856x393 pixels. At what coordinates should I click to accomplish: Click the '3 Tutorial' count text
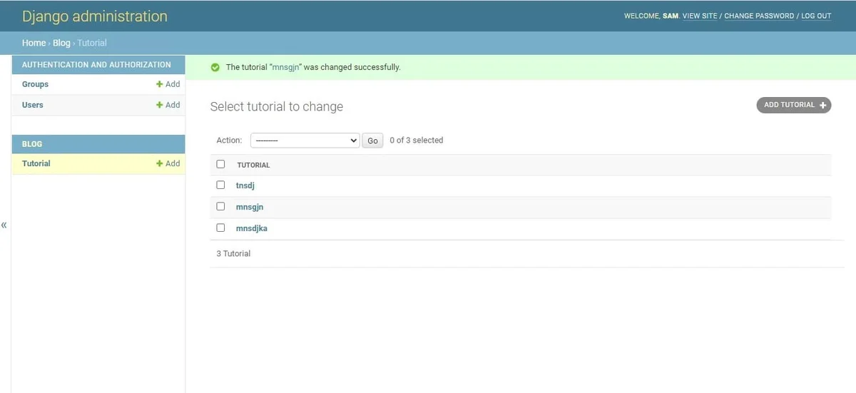233,253
